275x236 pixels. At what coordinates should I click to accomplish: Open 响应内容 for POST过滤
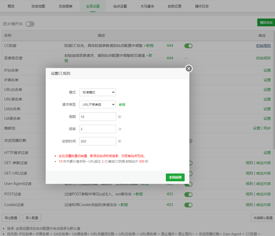264,194
